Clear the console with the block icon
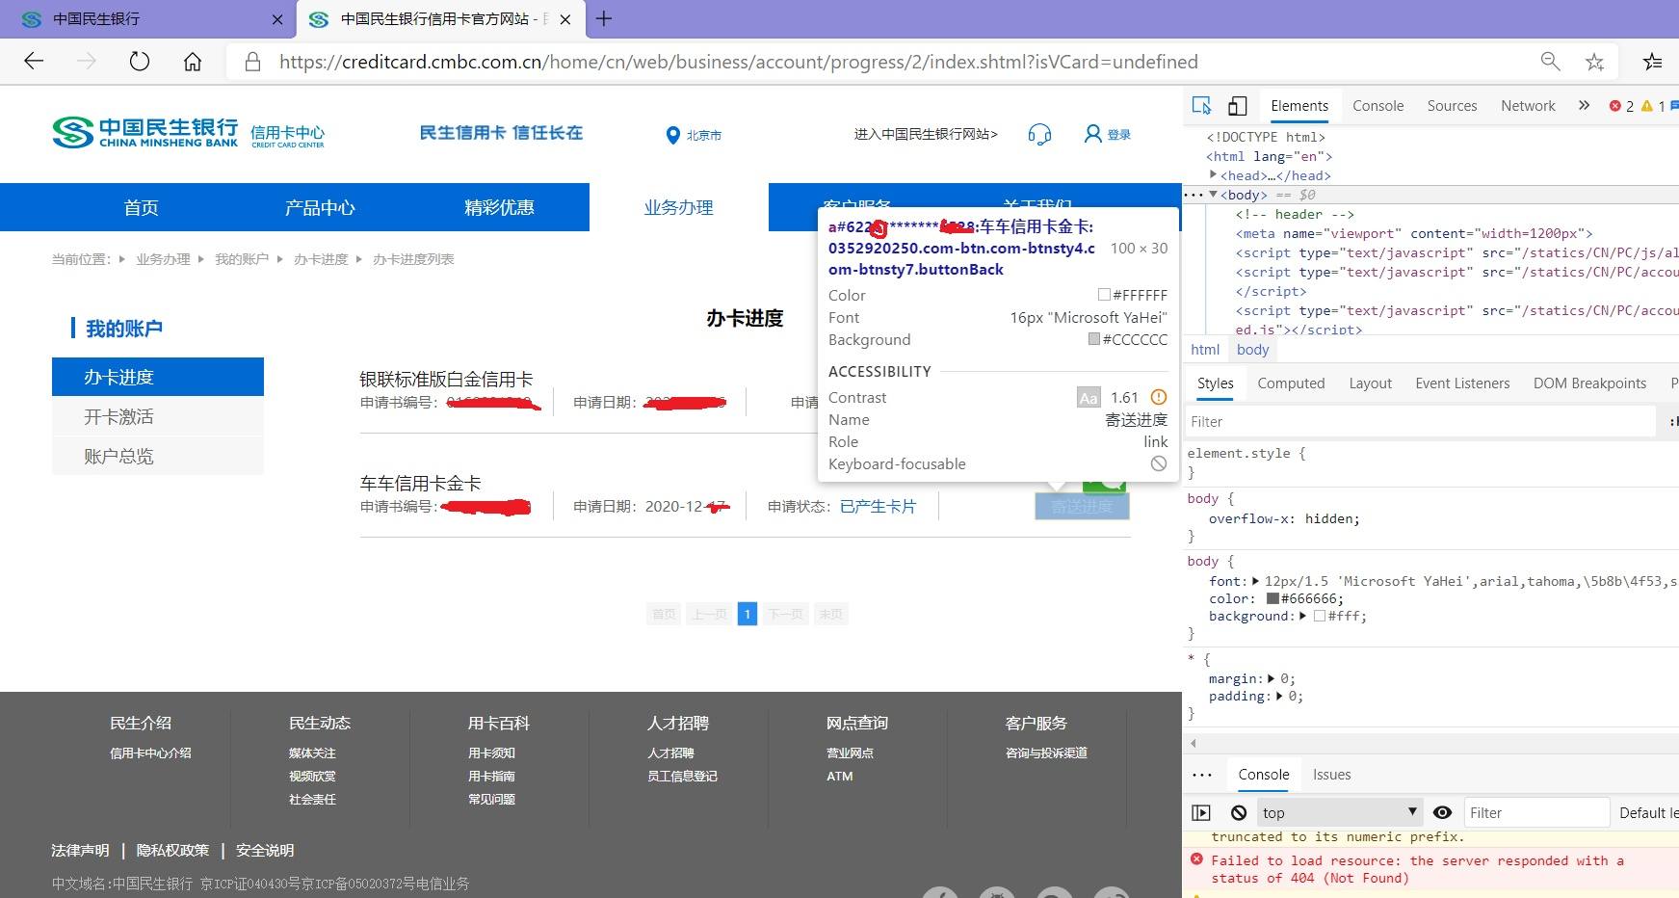The height and width of the screenshot is (898, 1679). [1239, 813]
